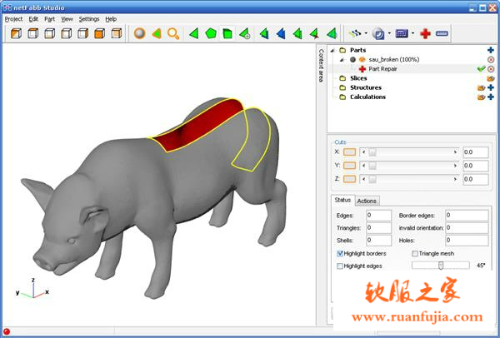
Task: Open dropdown arrow beside the blue grid icon
Action: 412,33
